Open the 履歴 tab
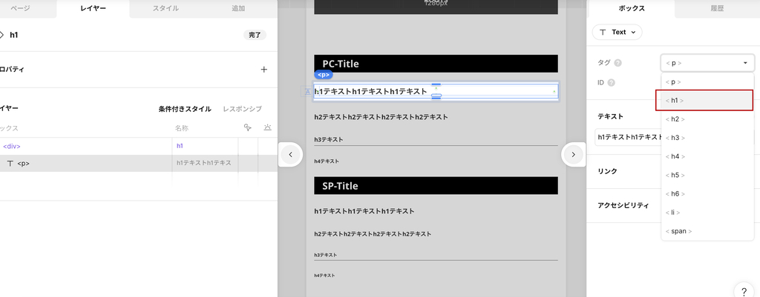The width and height of the screenshot is (760, 297). click(x=716, y=9)
